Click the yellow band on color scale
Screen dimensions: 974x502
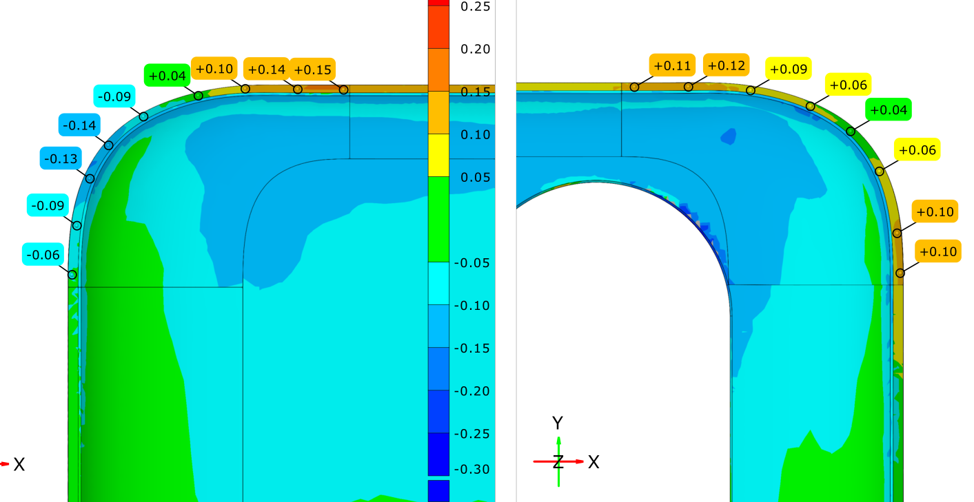[x=438, y=155]
